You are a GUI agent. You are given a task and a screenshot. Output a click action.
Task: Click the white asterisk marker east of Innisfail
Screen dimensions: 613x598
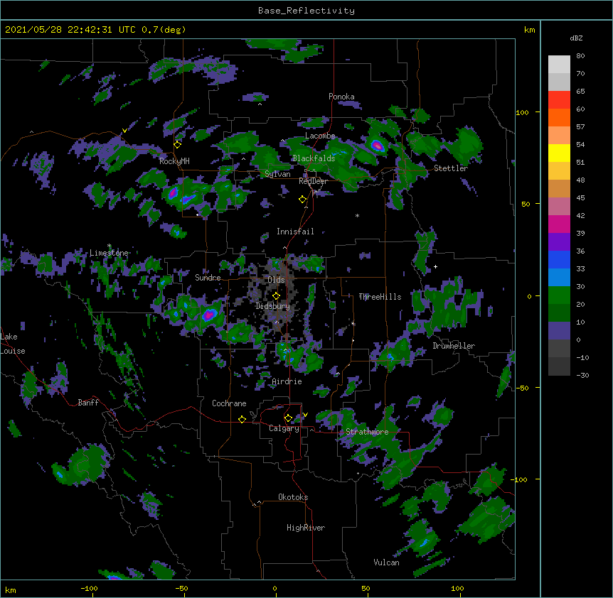[x=357, y=215]
